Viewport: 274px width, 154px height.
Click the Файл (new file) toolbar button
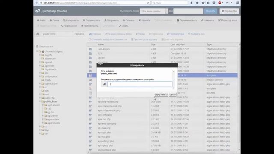click(x=41, y=20)
